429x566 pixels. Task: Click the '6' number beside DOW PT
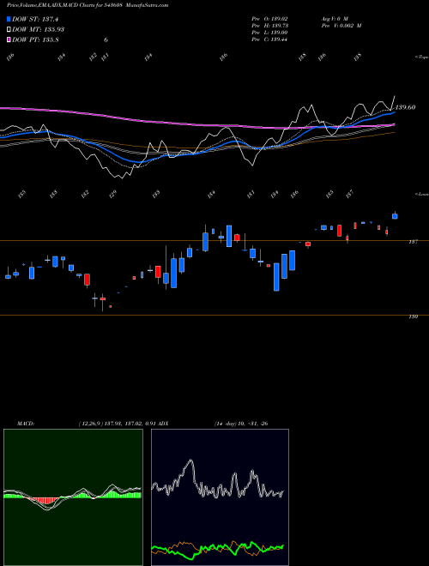(106, 39)
